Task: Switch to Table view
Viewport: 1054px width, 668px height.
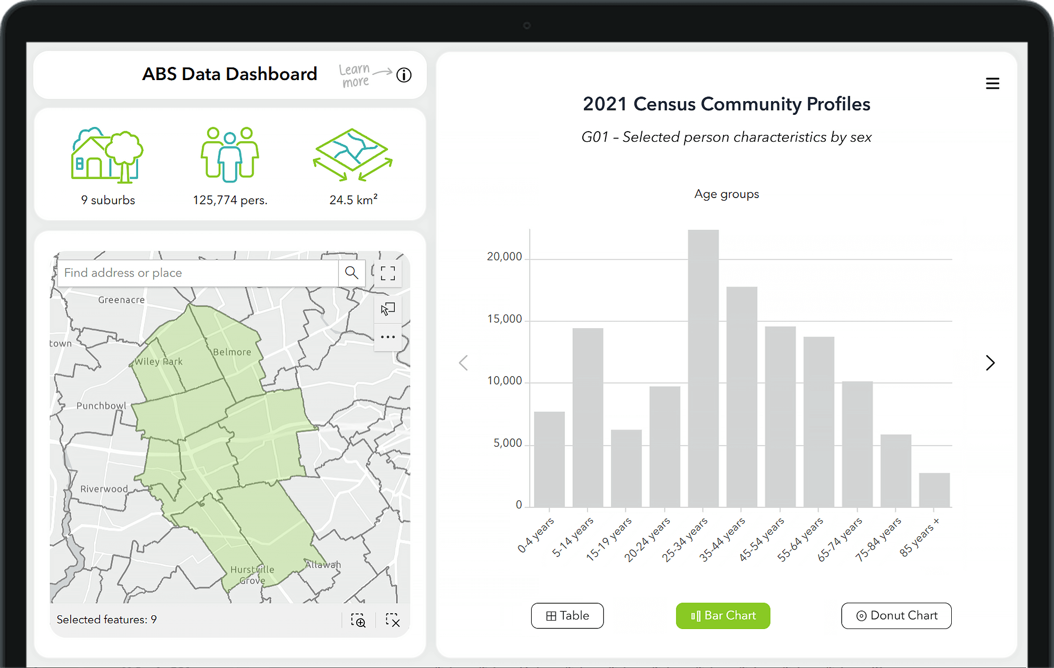Action: [x=566, y=616]
